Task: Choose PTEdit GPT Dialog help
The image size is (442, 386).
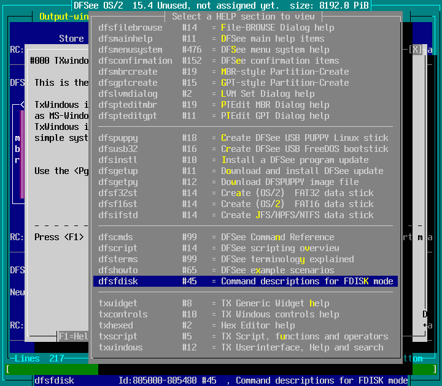Action: pyautogui.click(x=246, y=116)
